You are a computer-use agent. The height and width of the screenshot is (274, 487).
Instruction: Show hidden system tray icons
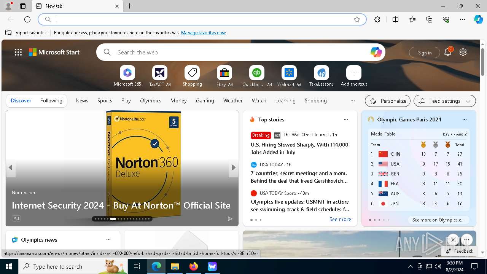410,266
